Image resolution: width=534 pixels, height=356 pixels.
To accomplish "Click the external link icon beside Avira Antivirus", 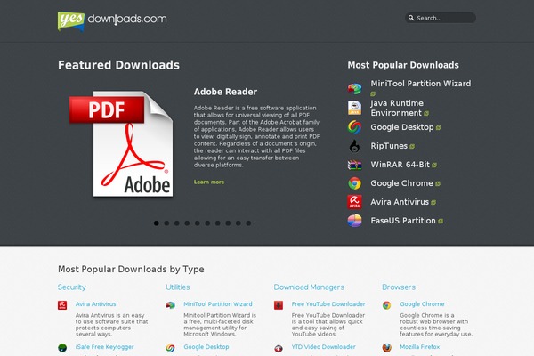I will tap(433, 203).
